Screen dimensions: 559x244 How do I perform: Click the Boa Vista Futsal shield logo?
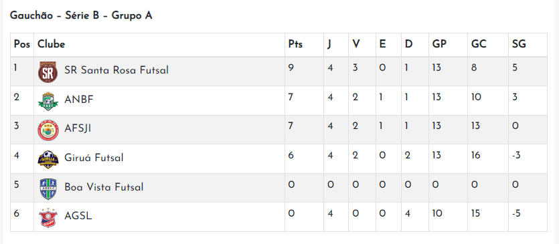click(x=48, y=189)
